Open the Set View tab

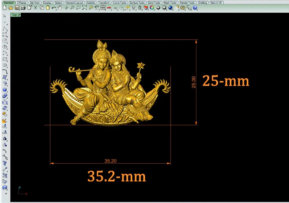pos(35,3)
